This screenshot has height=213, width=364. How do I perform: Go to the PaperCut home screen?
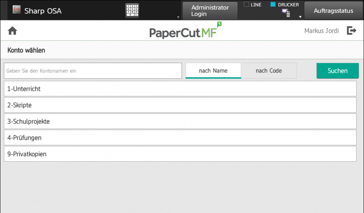(x=12, y=31)
